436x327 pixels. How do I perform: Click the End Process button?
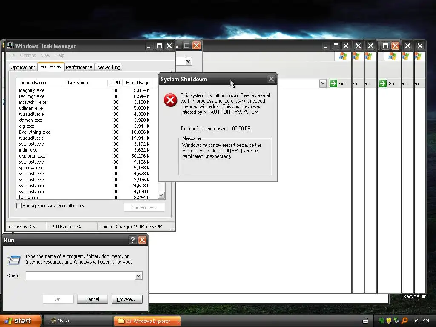click(144, 207)
